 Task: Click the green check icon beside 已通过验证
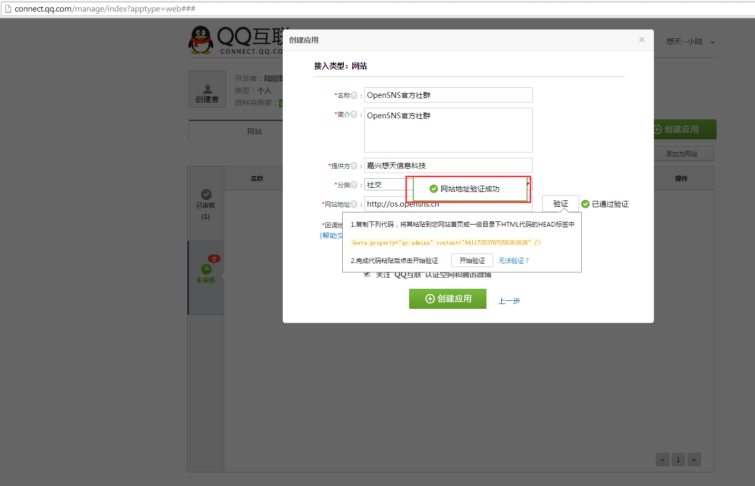(x=585, y=204)
